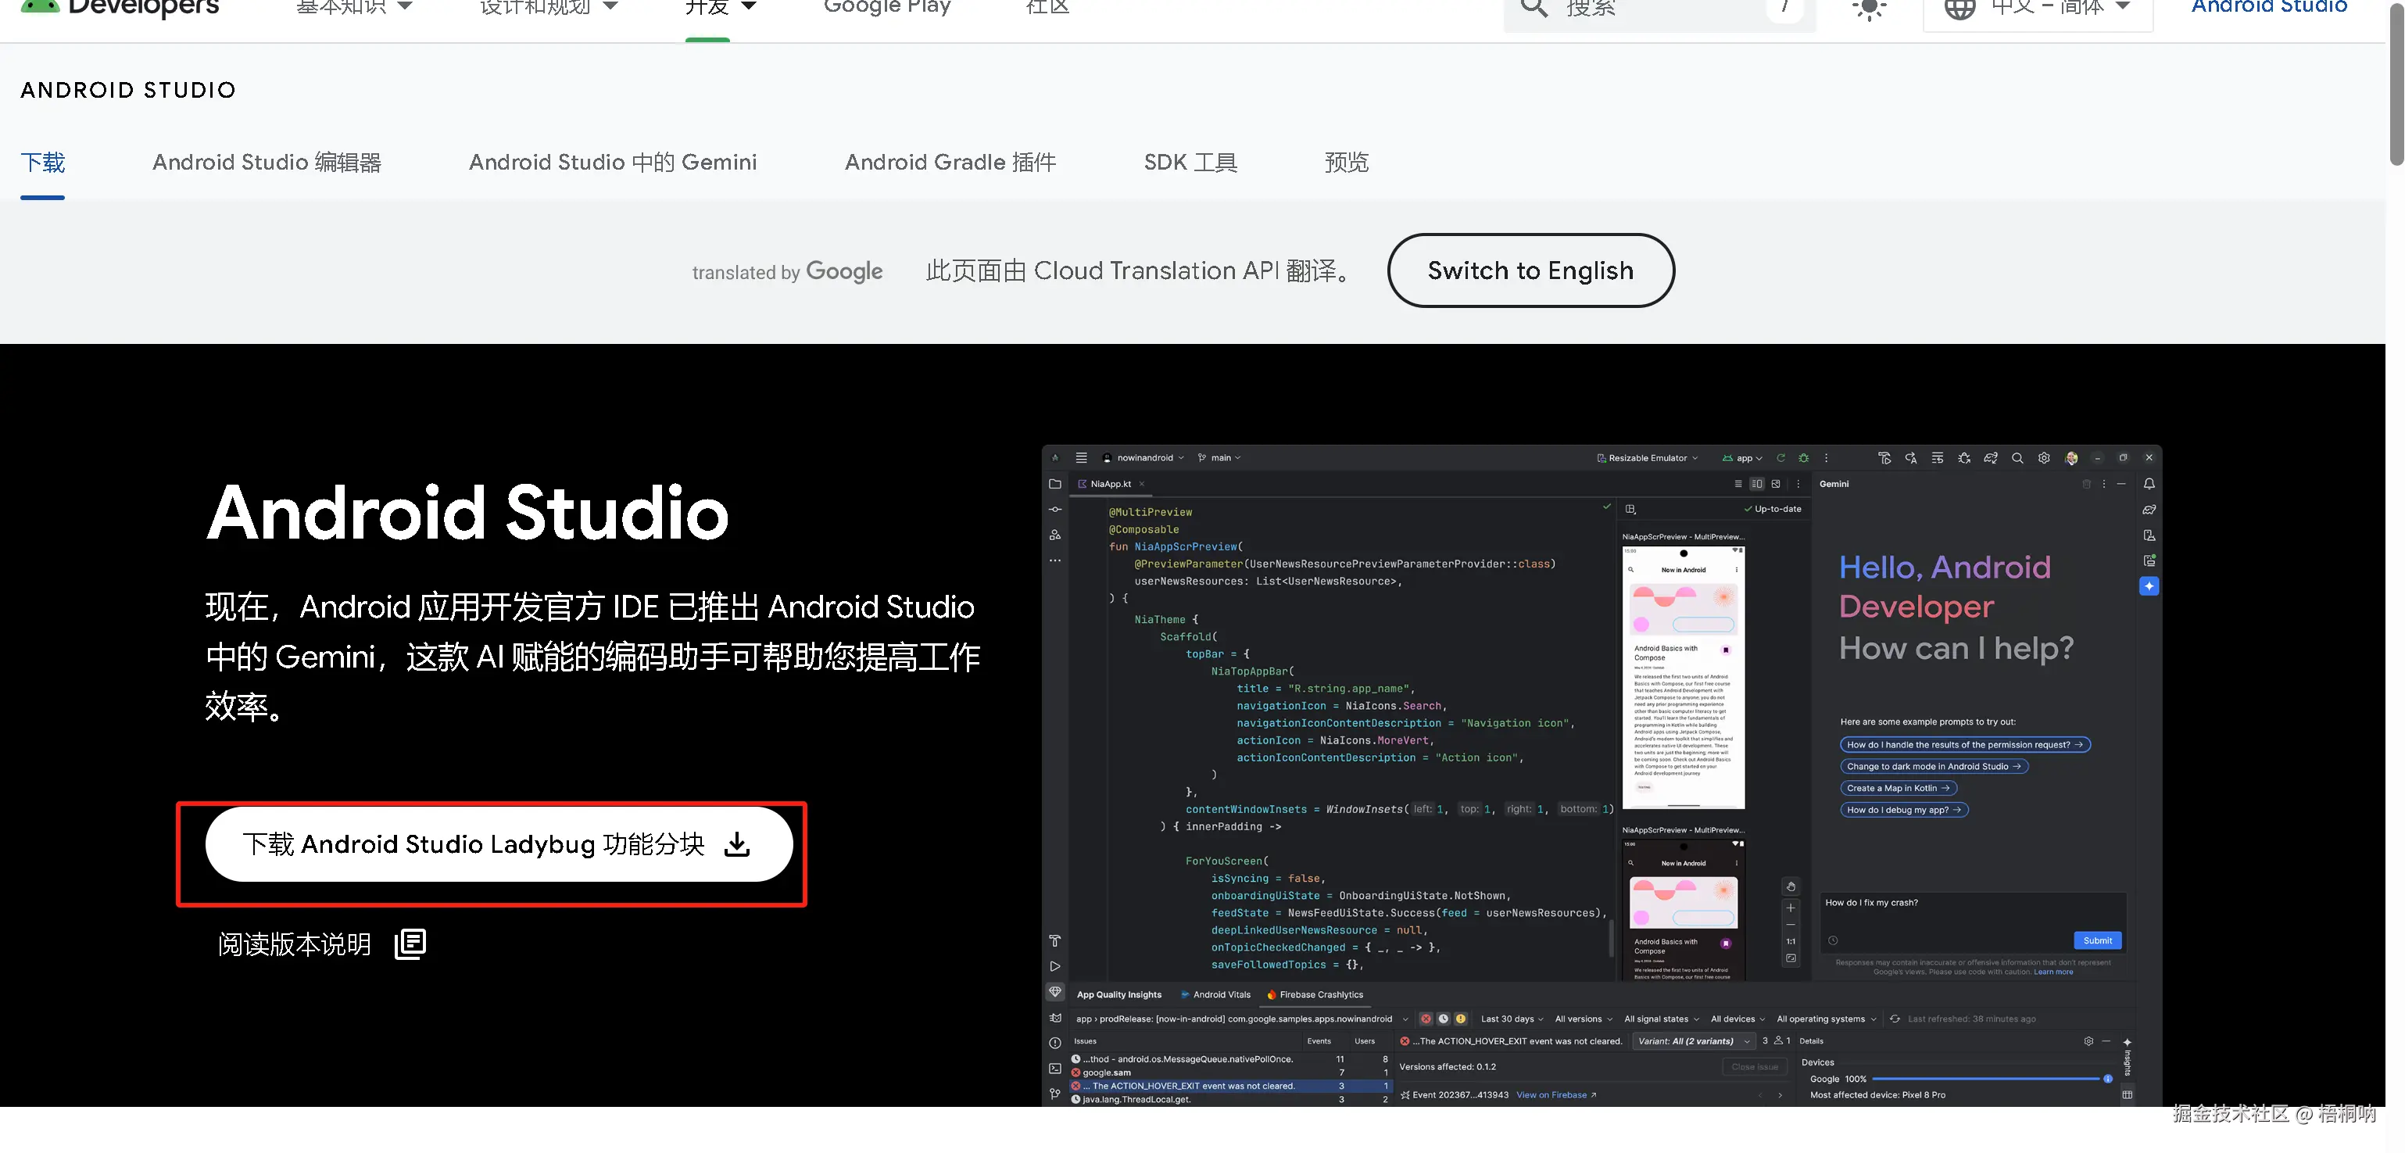Switch editor to design-only view mode
This screenshot has width=2405, height=1153.
(1776, 484)
